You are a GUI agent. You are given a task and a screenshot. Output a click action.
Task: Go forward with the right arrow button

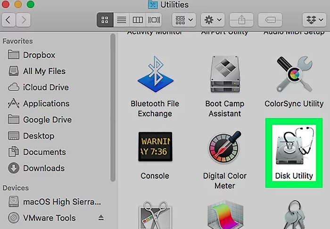pos(24,20)
